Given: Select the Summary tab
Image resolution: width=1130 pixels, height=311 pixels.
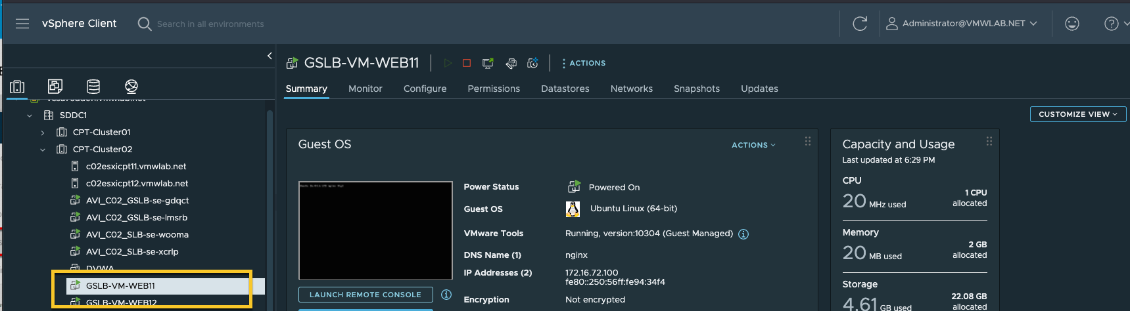Looking at the screenshot, I should point(306,89).
